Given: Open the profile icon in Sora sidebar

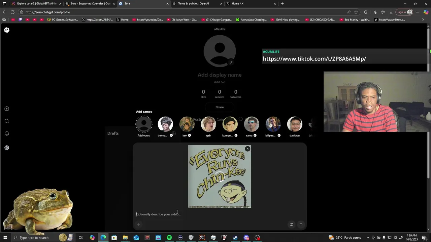Looking at the screenshot, I should (7, 148).
